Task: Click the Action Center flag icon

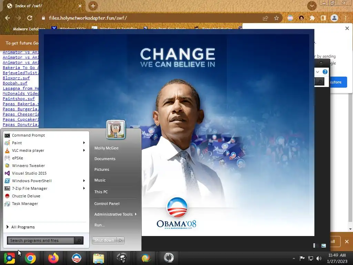Action: (x=302, y=258)
